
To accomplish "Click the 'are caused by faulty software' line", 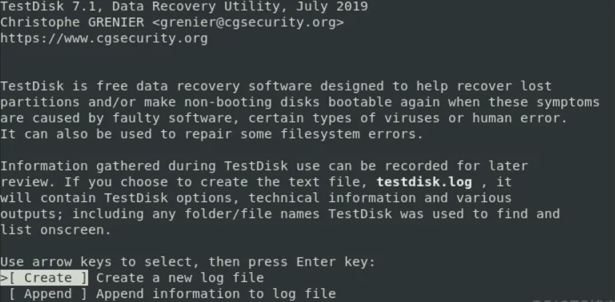I will point(284,118).
